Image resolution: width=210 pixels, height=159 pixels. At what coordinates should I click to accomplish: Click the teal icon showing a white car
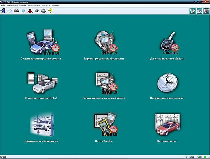(199, 11)
